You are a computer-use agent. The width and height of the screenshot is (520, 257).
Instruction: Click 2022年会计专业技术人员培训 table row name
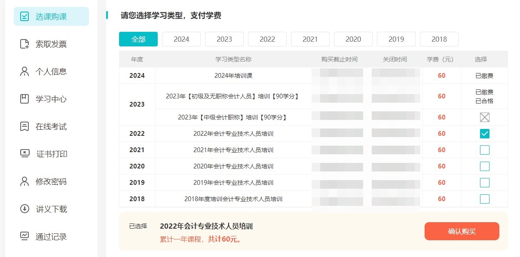(233, 134)
